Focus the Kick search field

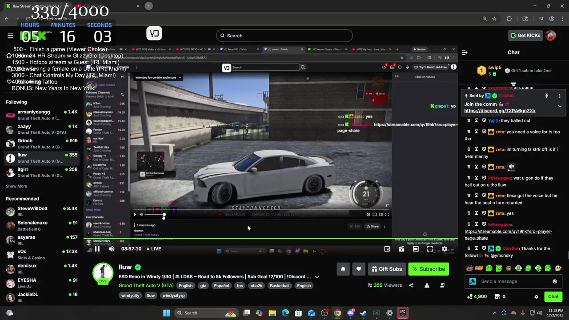tap(284, 36)
